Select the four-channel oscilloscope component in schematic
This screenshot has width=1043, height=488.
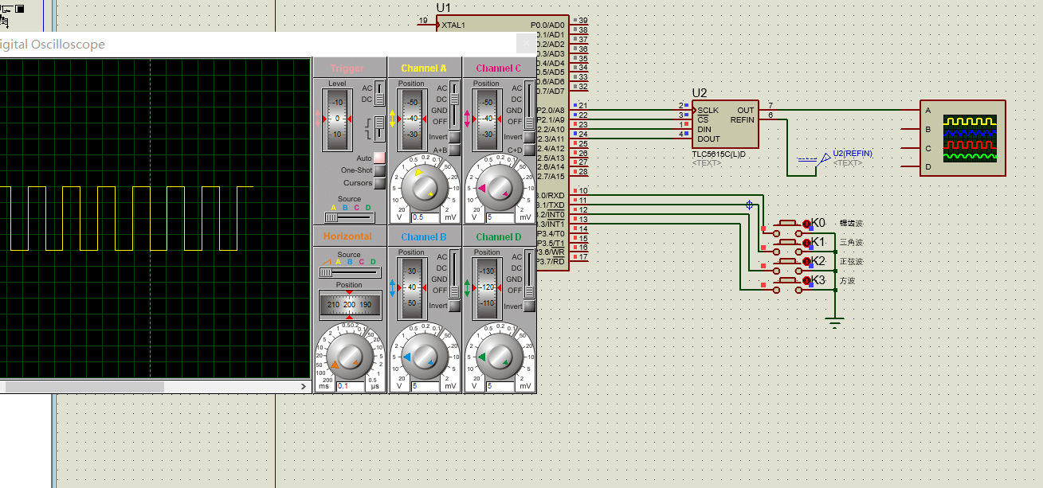pos(963,137)
